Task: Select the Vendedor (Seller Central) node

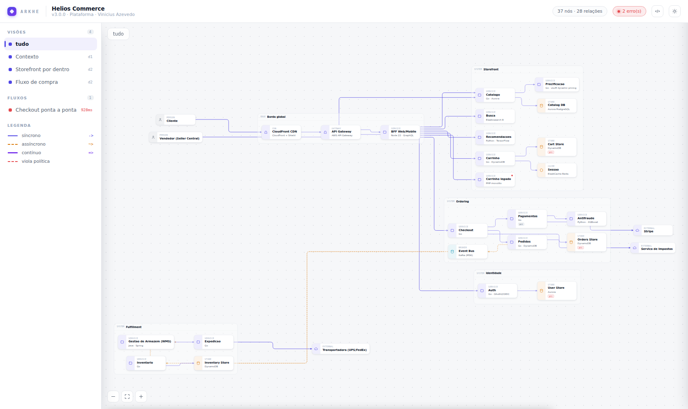Action: click(175, 137)
